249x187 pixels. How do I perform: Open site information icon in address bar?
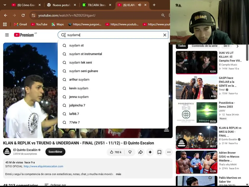33,15
